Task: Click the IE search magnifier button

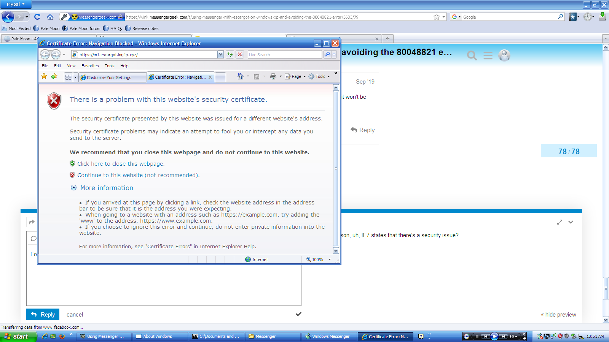Action: [x=327, y=54]
